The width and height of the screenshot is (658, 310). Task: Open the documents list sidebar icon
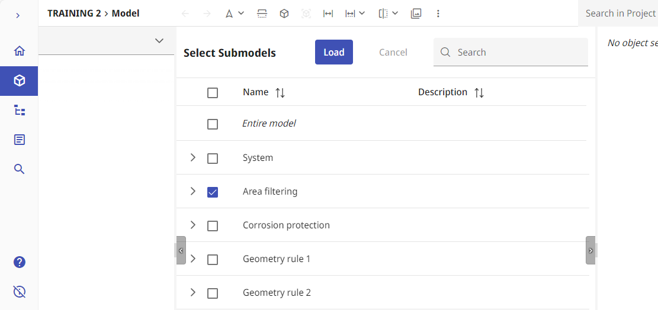click(x=20, y=140)
